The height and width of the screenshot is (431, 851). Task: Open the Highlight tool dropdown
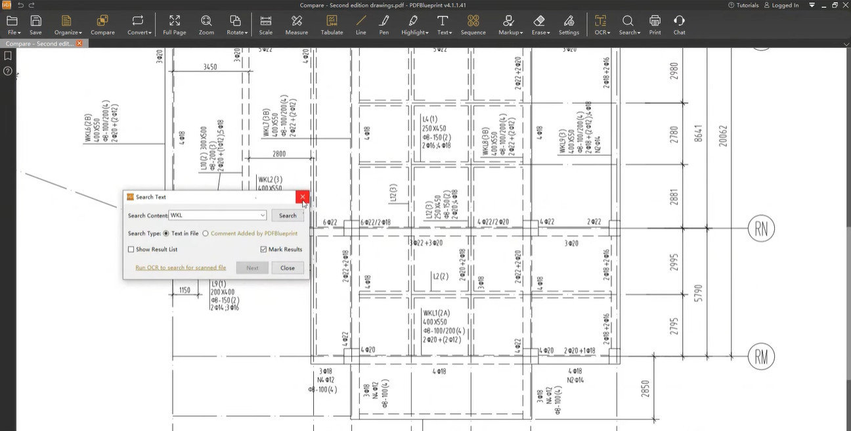point(414,25)
